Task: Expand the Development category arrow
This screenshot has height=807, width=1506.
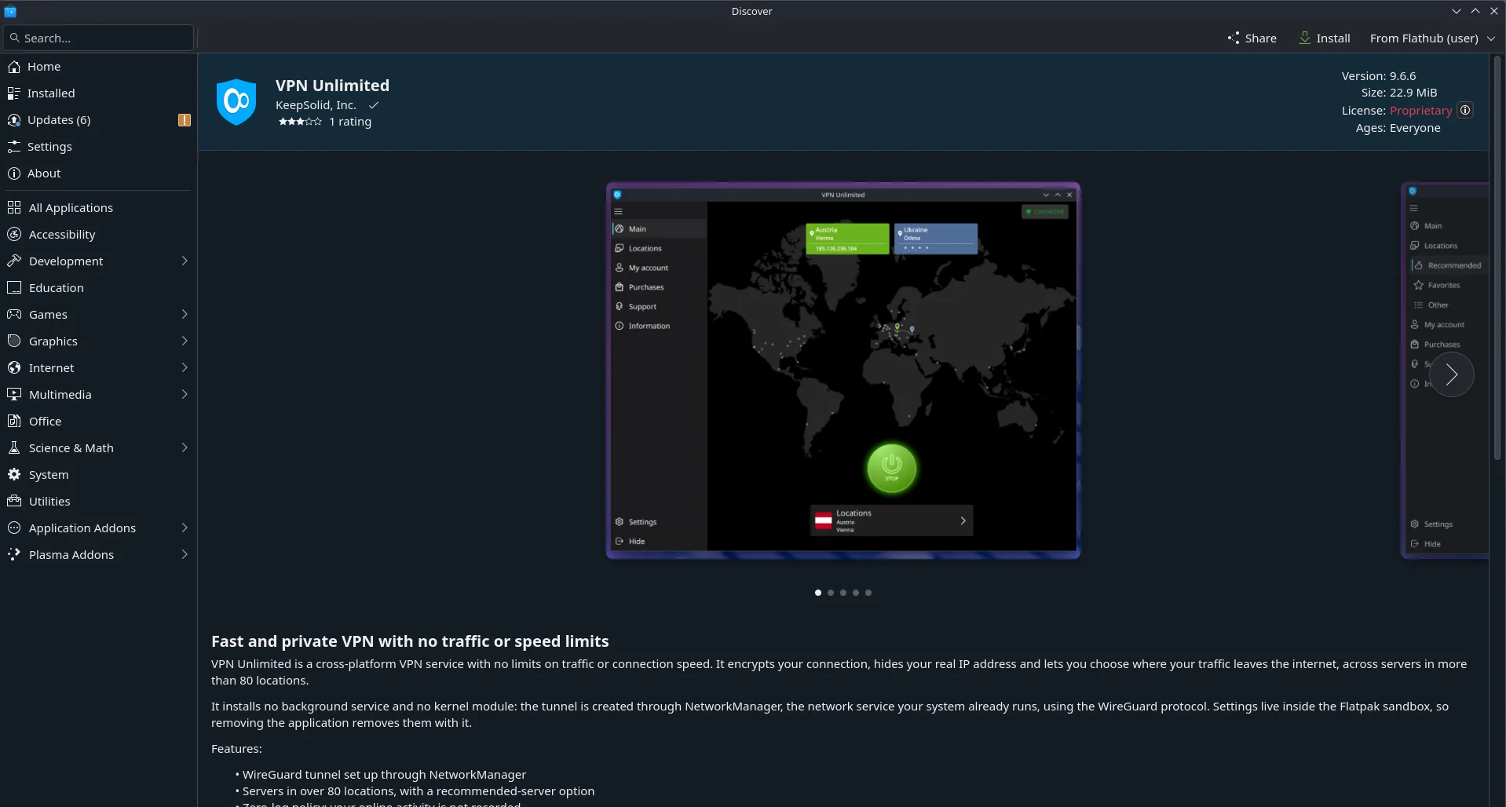Action: [x=185, y=261]
